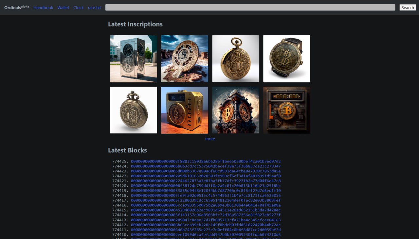Open the silver monolith clock inscription
Image resolution: width=419 pixels, height=239 pixels.
pos(134,59)
